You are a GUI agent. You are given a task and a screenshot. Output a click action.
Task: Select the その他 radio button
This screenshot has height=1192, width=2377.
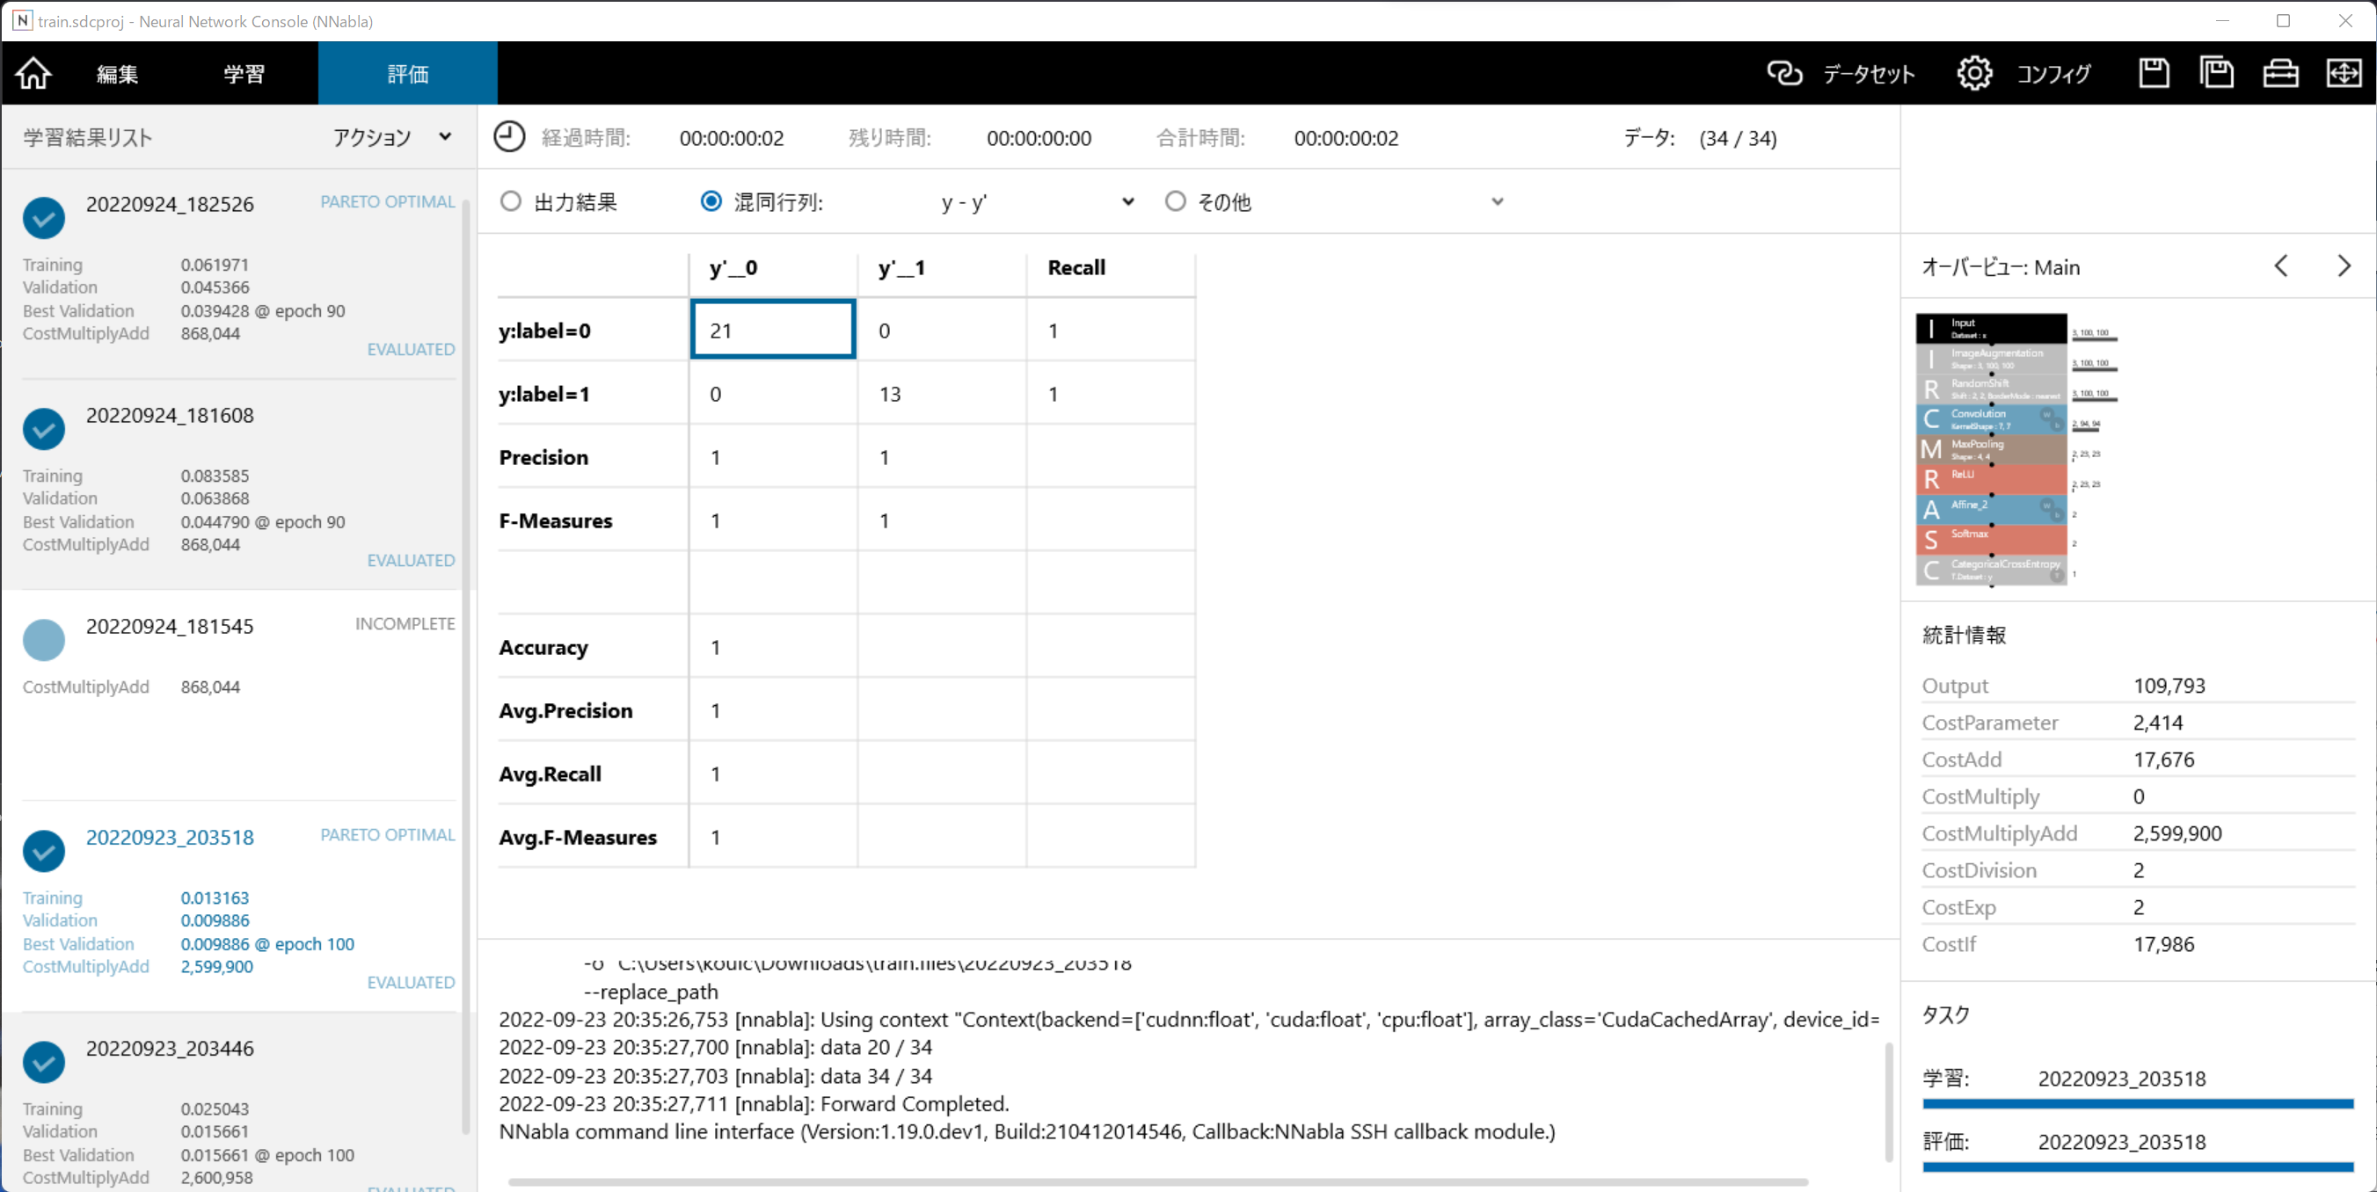(x=1175, y=201)
